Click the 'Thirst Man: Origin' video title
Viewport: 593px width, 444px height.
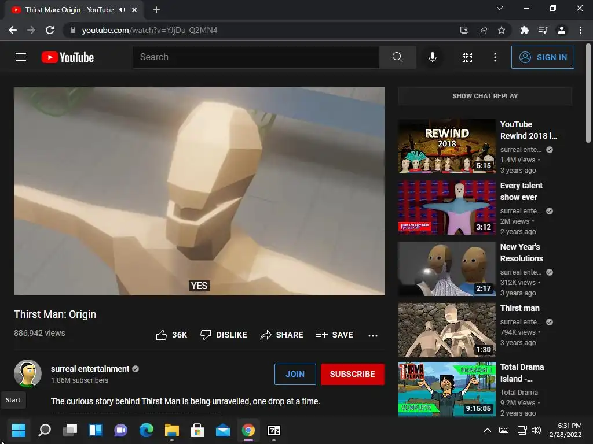[x=55, y=314]
